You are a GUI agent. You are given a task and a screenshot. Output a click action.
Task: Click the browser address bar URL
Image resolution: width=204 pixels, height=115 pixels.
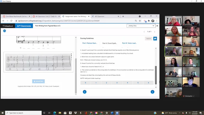(59, 21)
